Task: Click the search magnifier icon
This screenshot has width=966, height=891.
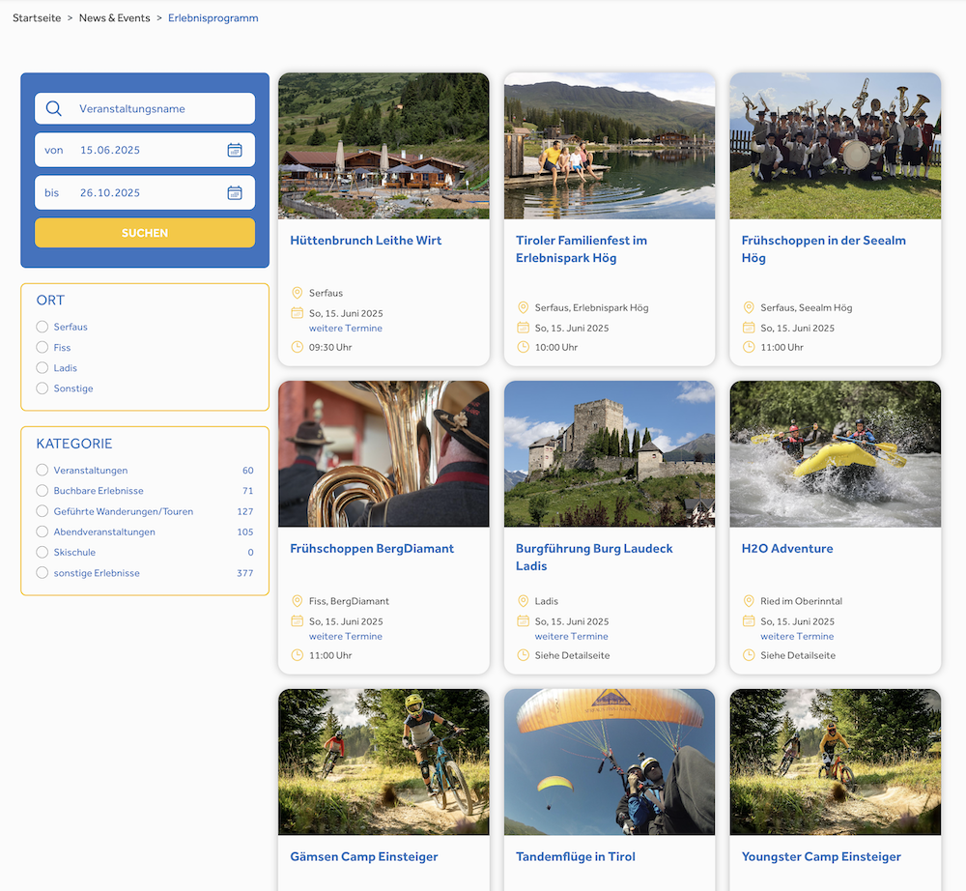Action: pos(54,109)
